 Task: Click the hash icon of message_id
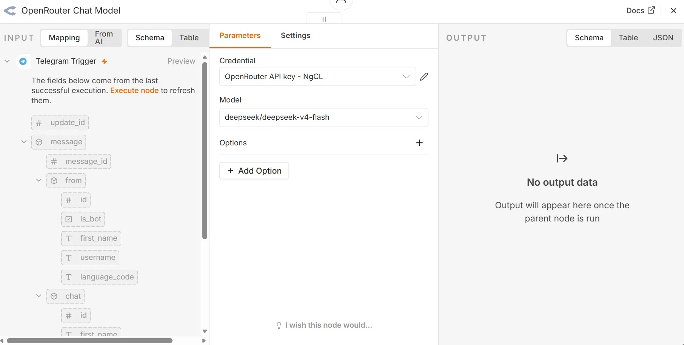54,162
